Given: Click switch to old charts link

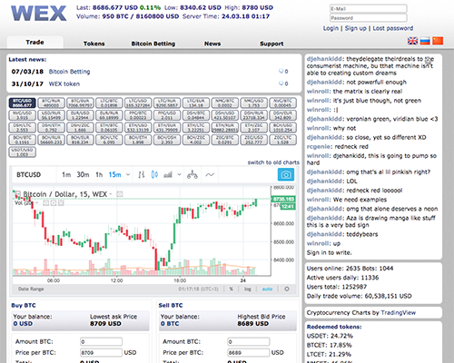Looking at the screenshot, I should click(x=273, y=162).
